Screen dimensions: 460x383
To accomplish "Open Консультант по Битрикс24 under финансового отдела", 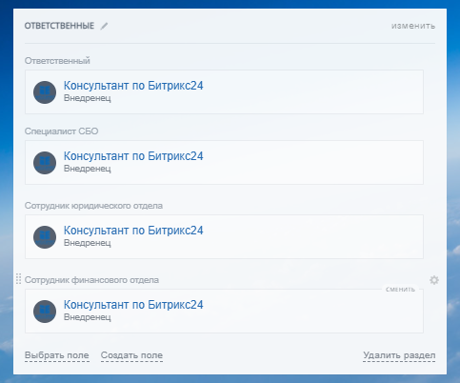I will point(133,305).
